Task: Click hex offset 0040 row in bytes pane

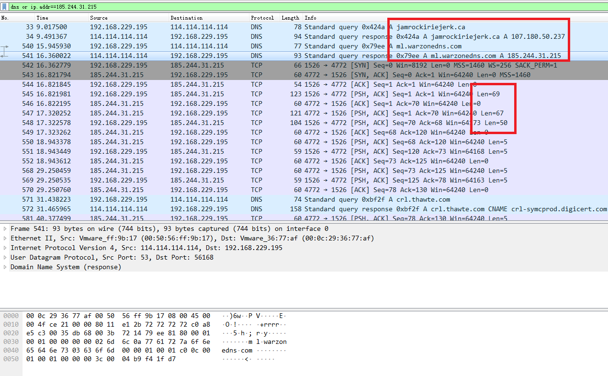Action: (x=11, y=350)
